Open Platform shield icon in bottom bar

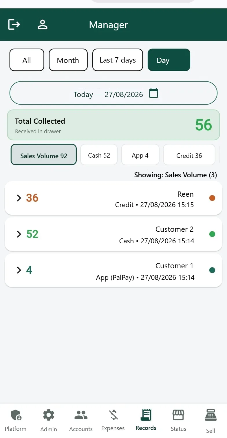pyautogui.click(x=16, y=415)
